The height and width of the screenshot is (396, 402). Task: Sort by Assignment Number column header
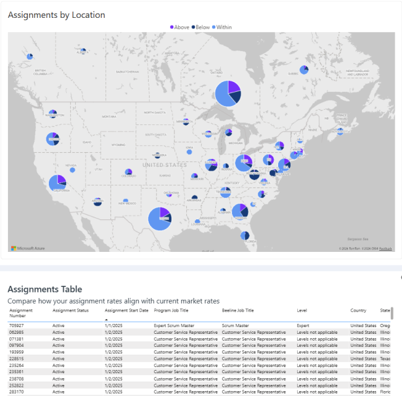click(21, 313)
